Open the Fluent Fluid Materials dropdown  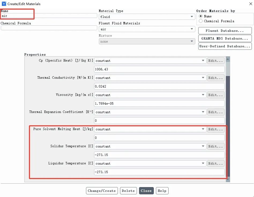coord(147,29)
